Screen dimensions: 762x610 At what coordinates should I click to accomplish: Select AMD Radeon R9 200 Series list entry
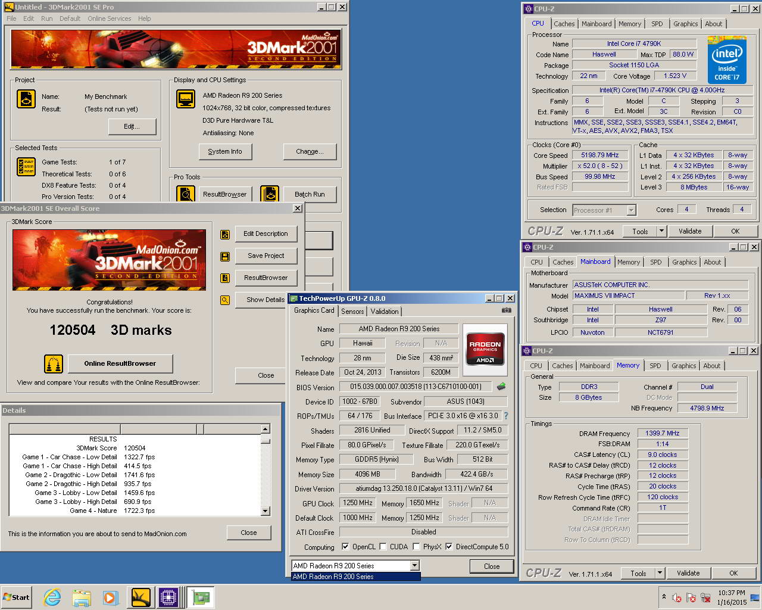coord(356,577)
